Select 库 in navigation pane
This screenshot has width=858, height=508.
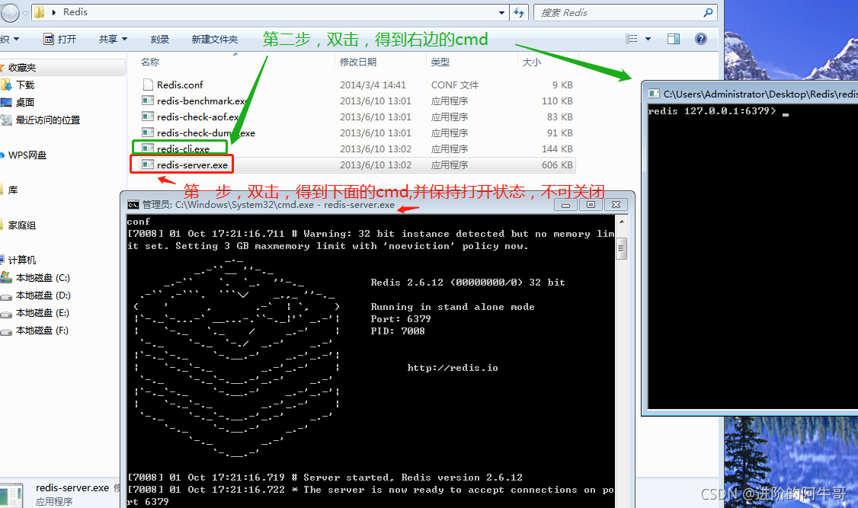pyautogui.click(x=13, y=190)
